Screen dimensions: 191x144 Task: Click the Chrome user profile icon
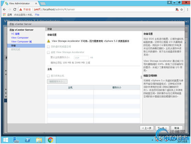pyautogui.click(x=169, y=2)
